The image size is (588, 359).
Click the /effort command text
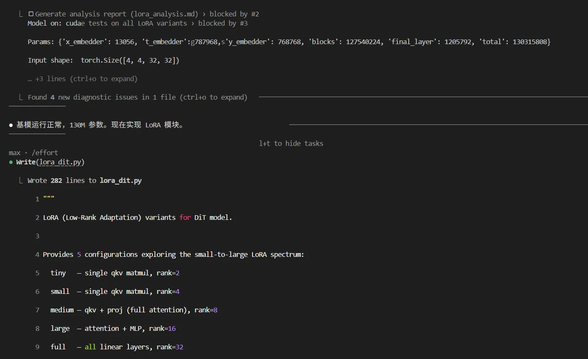[45, 153]
